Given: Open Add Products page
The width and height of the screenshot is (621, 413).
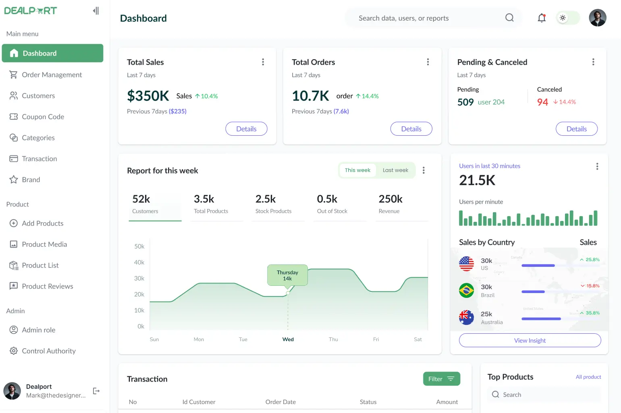Looking at the screenshot, I should pos(42,223).
